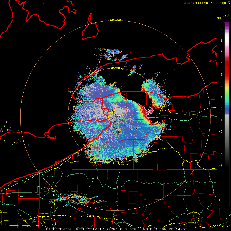Image resolution: width=231 pixels, height=231 pixels.
Task: Click the ZDR color scale bar
Action: (227, 114)
